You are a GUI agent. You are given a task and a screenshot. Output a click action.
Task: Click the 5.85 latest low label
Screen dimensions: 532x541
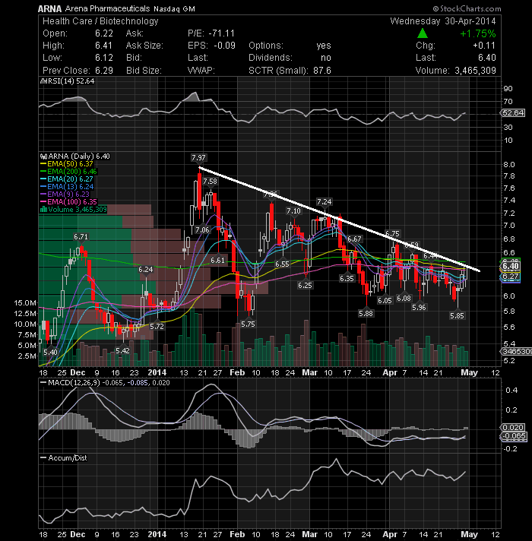[457, 315]
